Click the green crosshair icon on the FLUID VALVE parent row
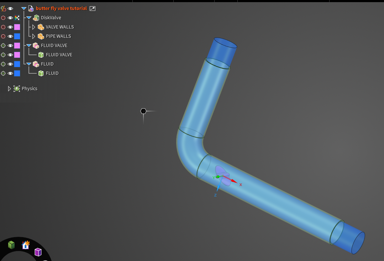 tap(3, 46)
